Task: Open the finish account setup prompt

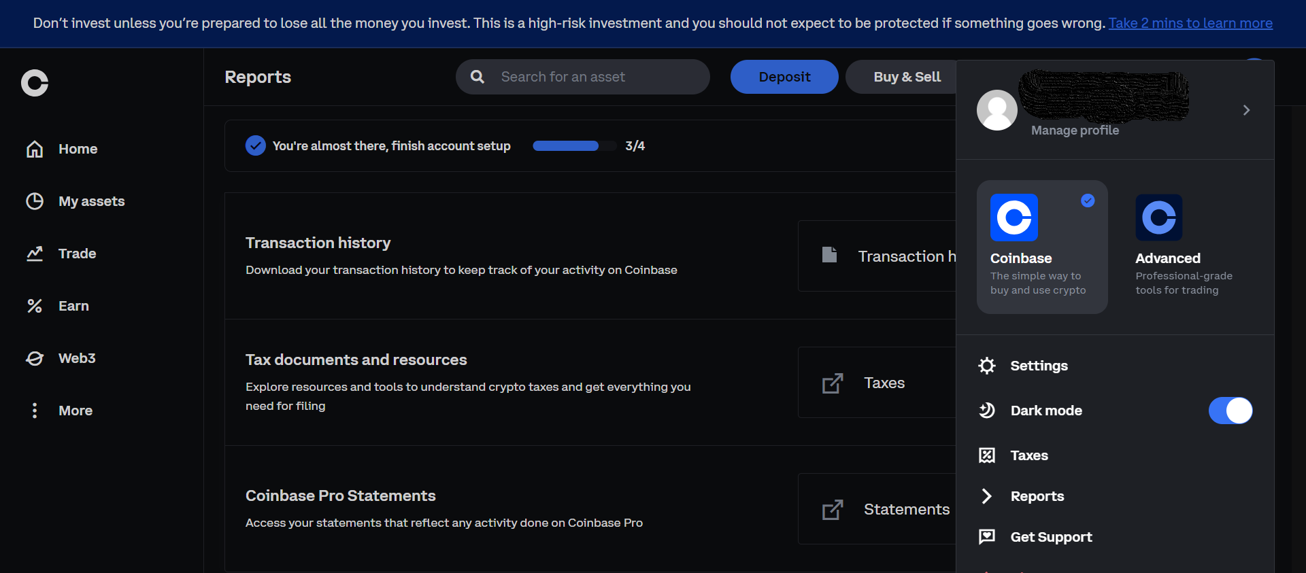Action: click(x=391, y=145)
